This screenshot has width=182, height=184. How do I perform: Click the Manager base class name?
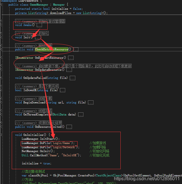click(59, 5)
